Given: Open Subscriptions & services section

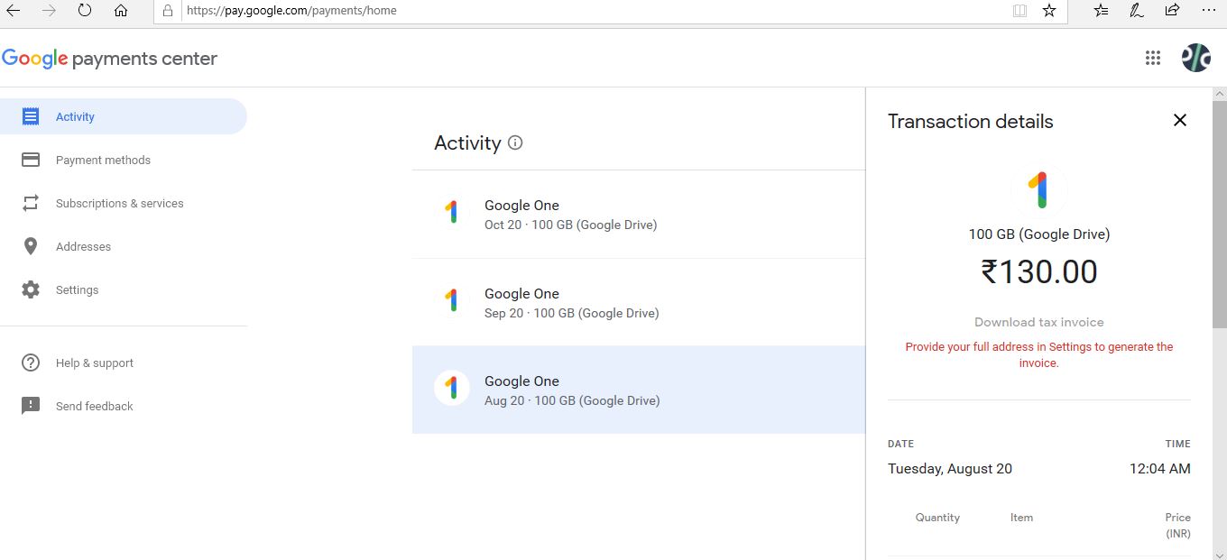Looking at the screenshot, I should pos(119,203).
